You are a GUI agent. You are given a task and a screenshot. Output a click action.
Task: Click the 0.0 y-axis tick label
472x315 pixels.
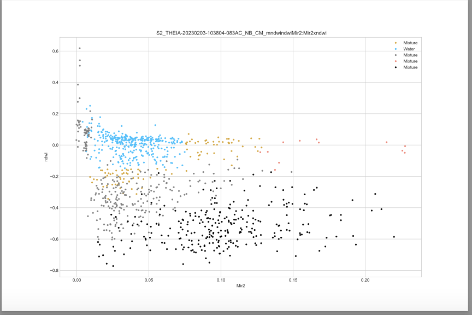(x=55, y=145)
